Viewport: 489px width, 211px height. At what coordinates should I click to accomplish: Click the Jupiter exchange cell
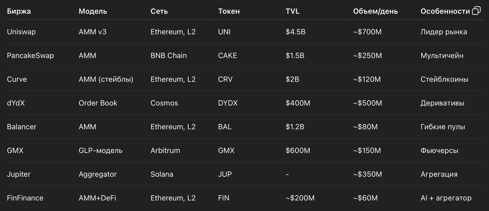19,174
